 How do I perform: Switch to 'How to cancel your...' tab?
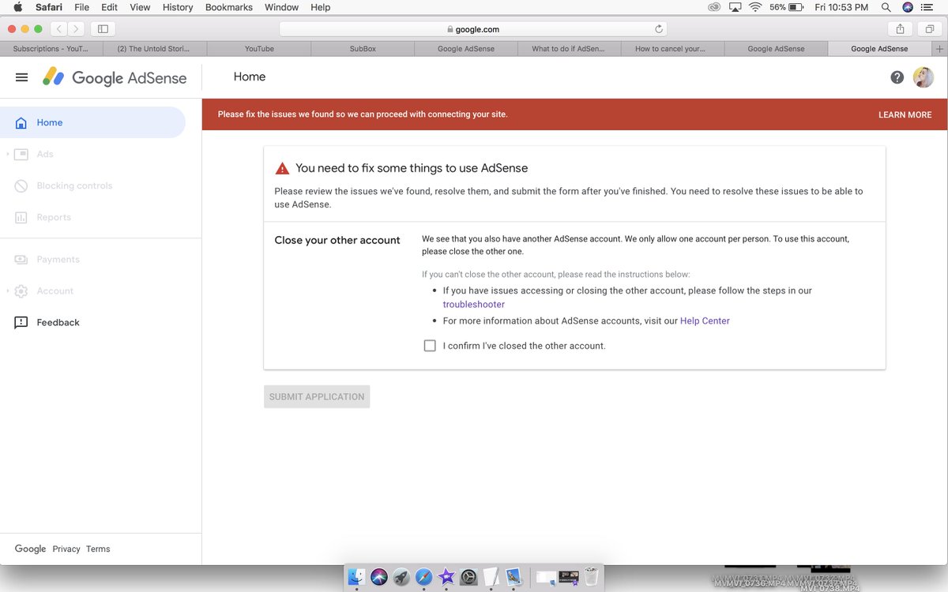pos(673,49)
